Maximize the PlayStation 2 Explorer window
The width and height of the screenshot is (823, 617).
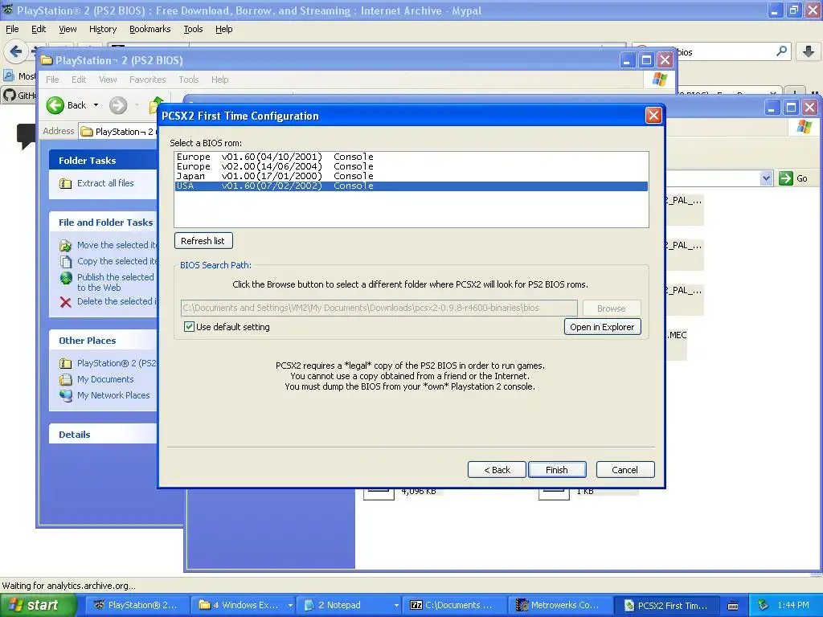[x=646, y=60]
